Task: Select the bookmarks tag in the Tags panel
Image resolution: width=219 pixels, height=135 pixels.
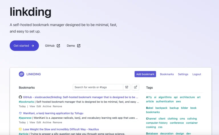Action: pos(153,112)
